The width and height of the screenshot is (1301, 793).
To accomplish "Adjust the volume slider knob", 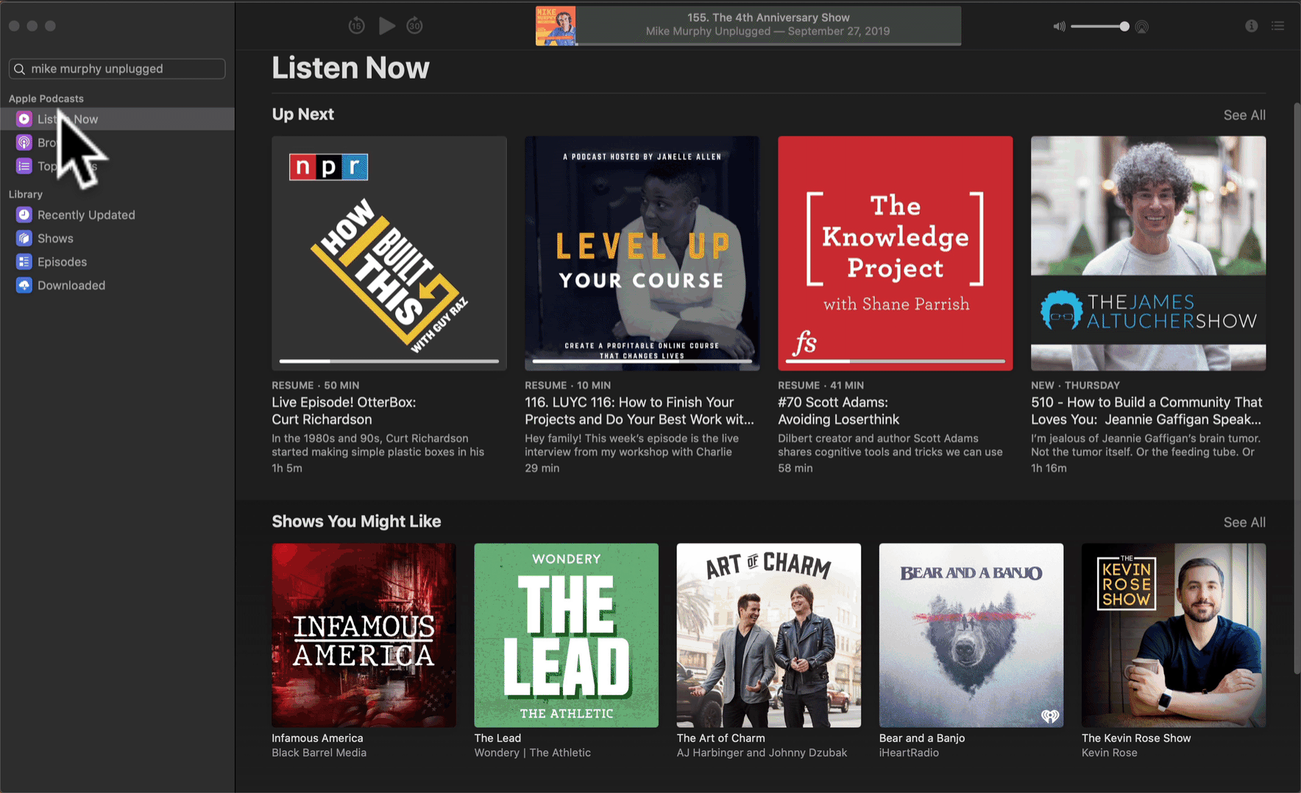I will (x=1124, y=26).
